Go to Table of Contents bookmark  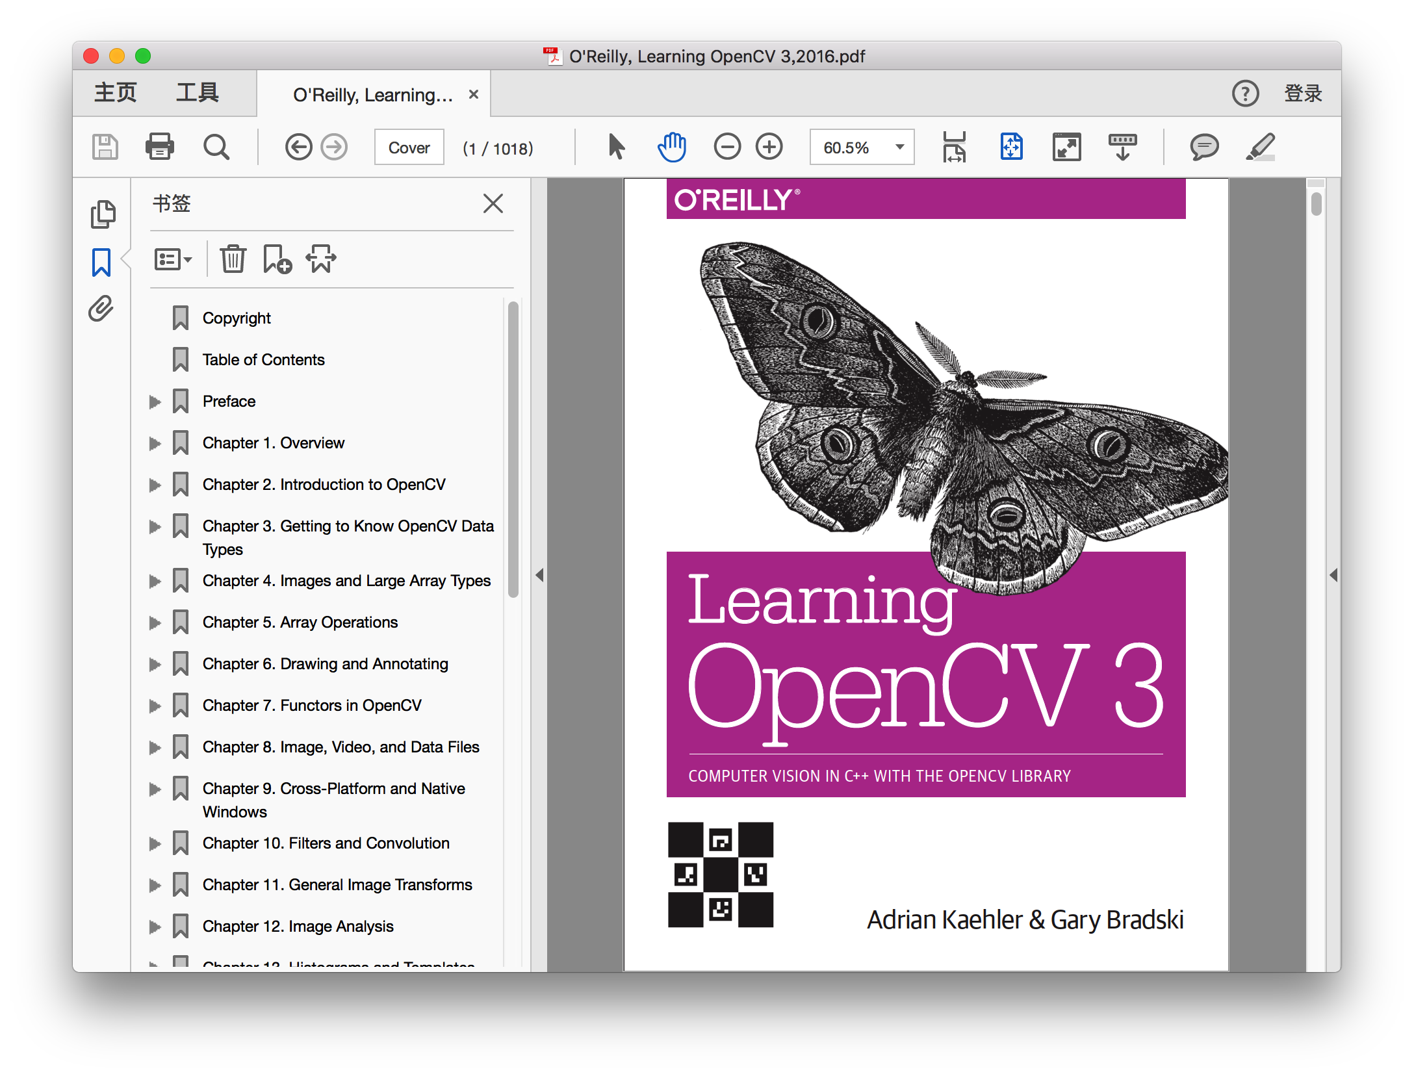click(263, 360)
